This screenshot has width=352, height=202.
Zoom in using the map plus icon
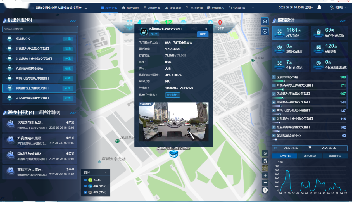(265, 175)
